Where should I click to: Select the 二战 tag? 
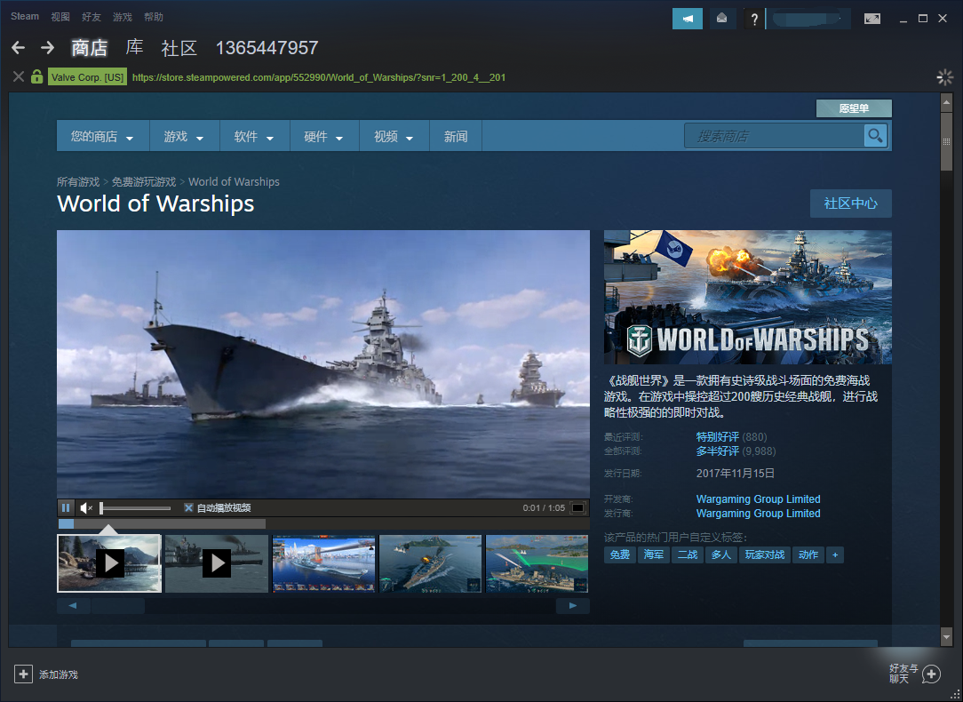click(688, 554)
